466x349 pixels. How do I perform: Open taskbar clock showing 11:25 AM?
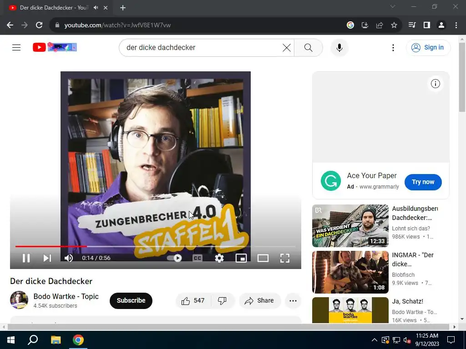coord(427,340)
